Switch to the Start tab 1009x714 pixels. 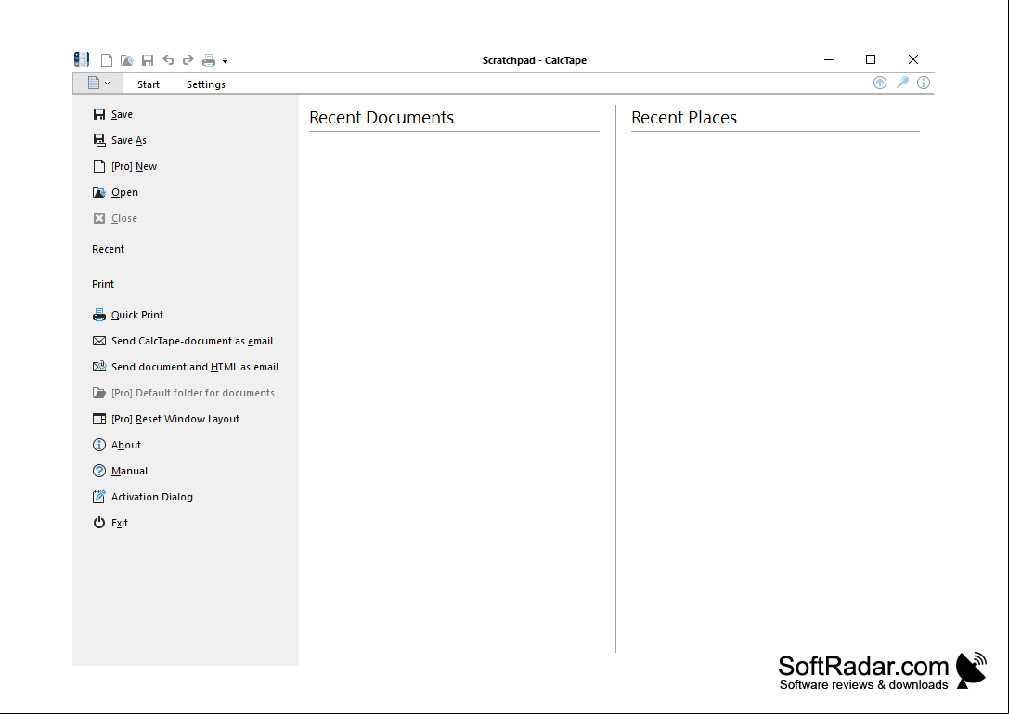tap(148, 84)
